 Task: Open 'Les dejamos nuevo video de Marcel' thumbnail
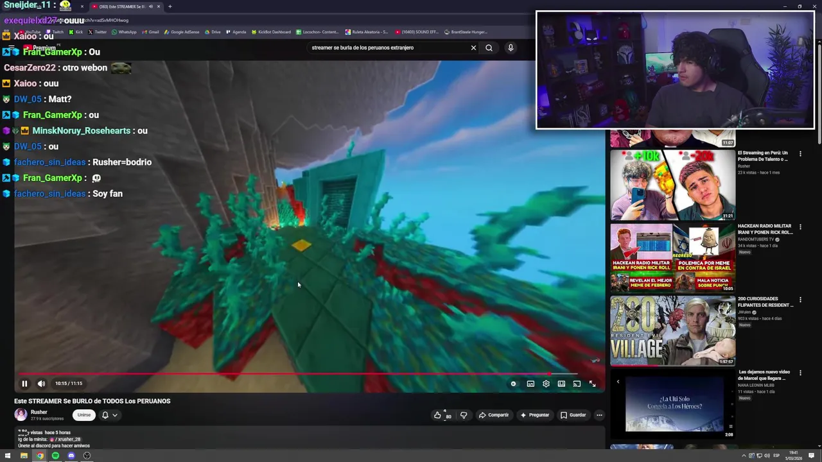(672, 404)
